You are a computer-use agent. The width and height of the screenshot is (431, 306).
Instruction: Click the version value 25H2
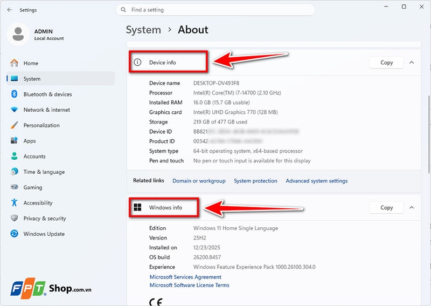click(x=199, y=237)
